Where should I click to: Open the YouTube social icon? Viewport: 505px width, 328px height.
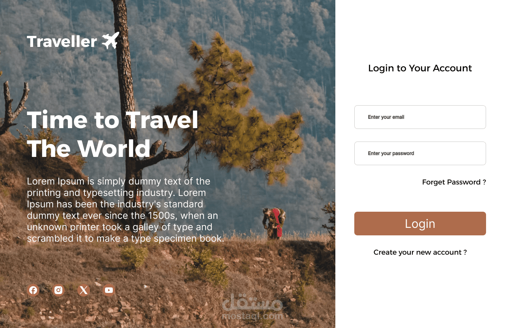(109, 290)
